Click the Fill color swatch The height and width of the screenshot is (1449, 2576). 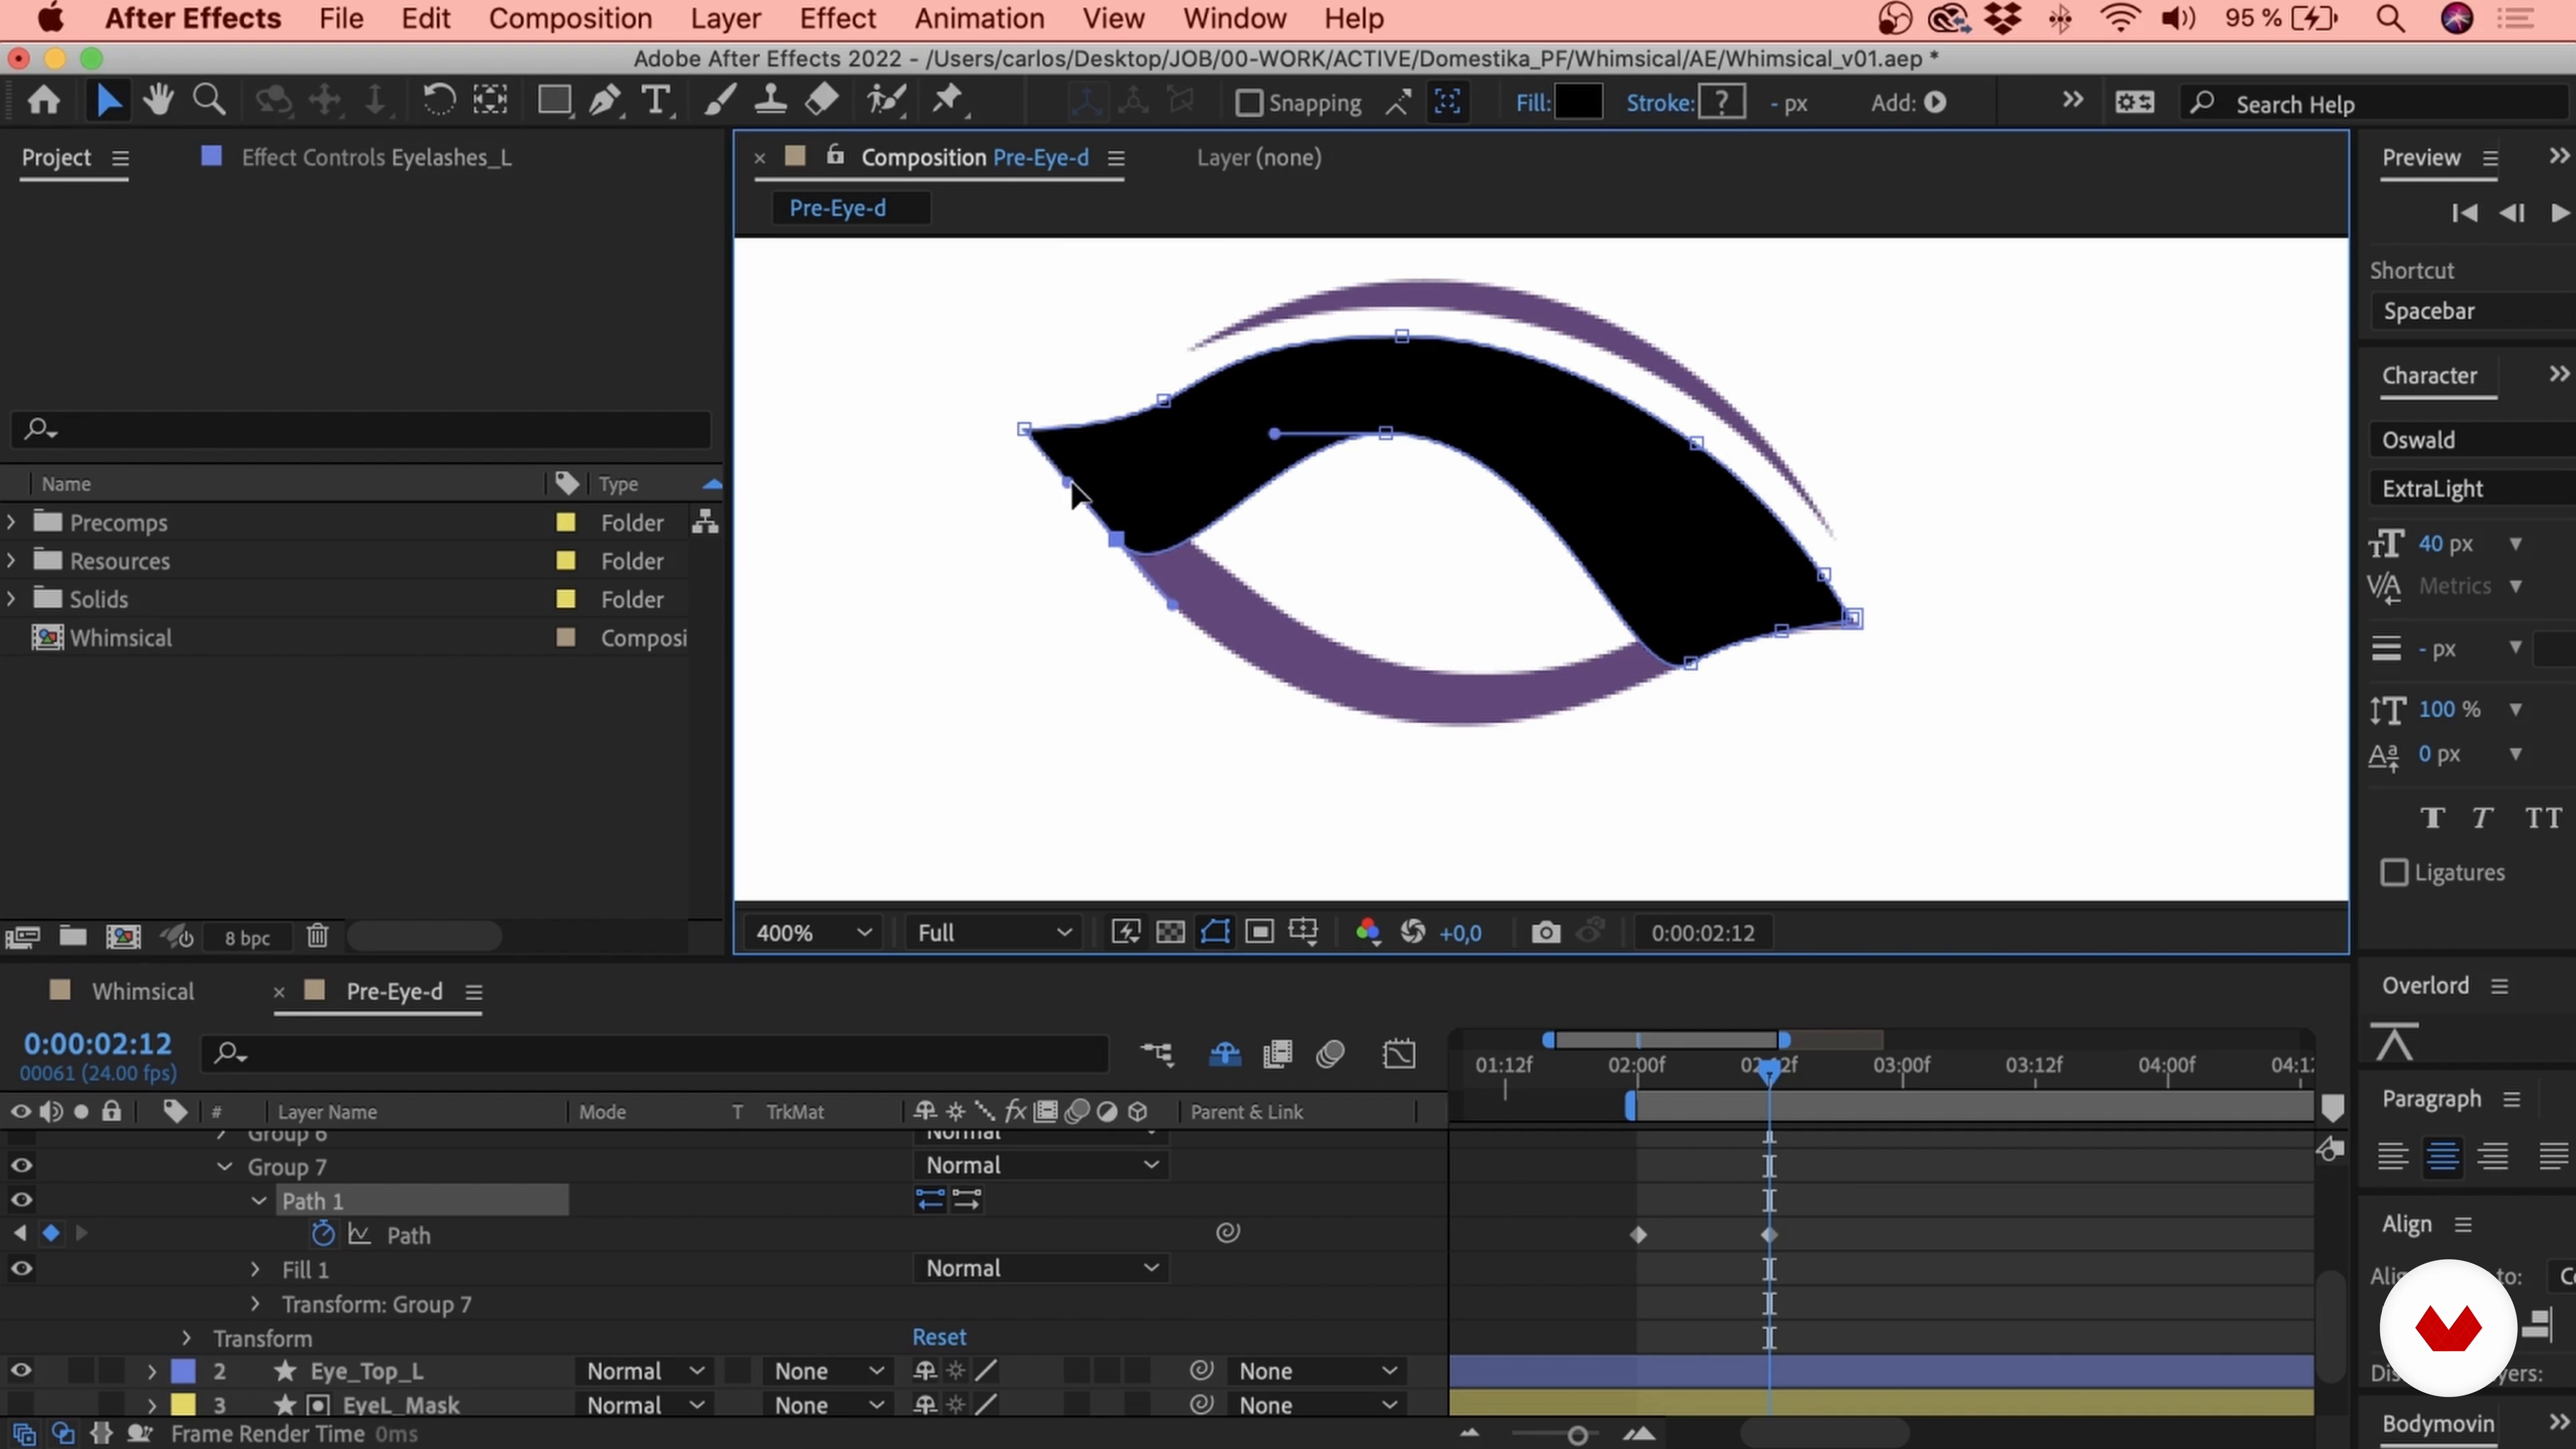click(x=1579, y=102)
